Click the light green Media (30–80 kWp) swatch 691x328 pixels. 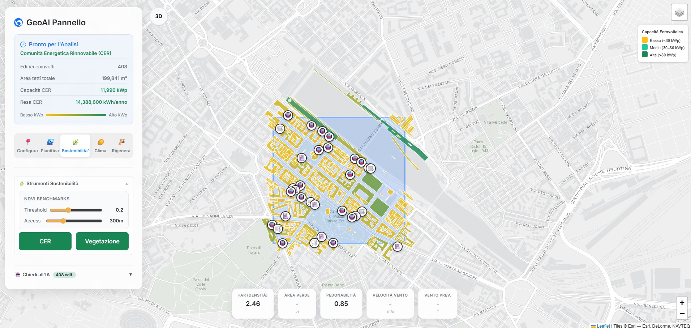pos(645,47)
